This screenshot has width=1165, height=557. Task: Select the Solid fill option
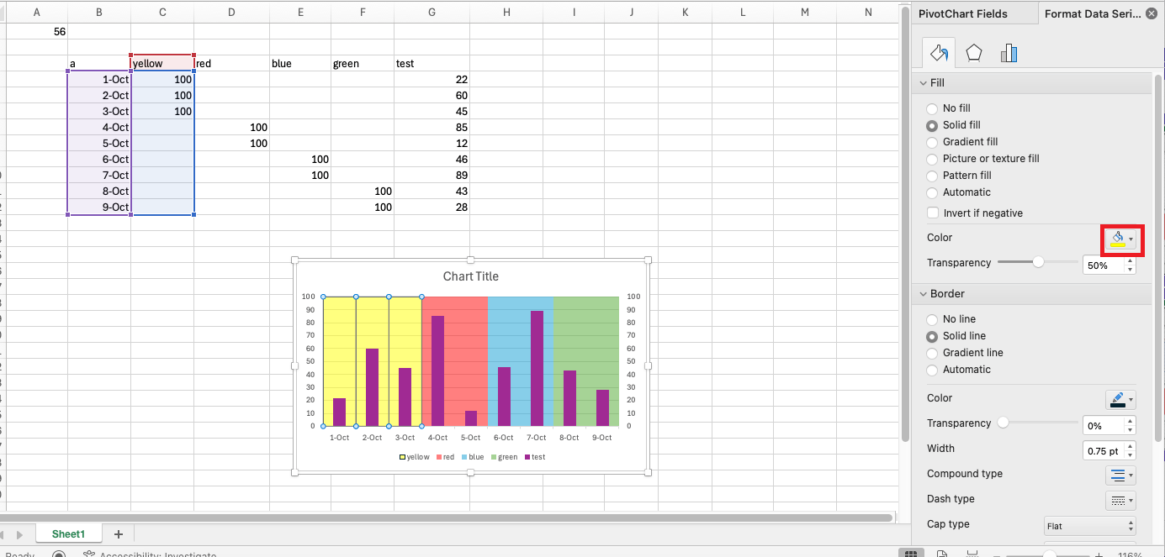[x=932, y=125]
